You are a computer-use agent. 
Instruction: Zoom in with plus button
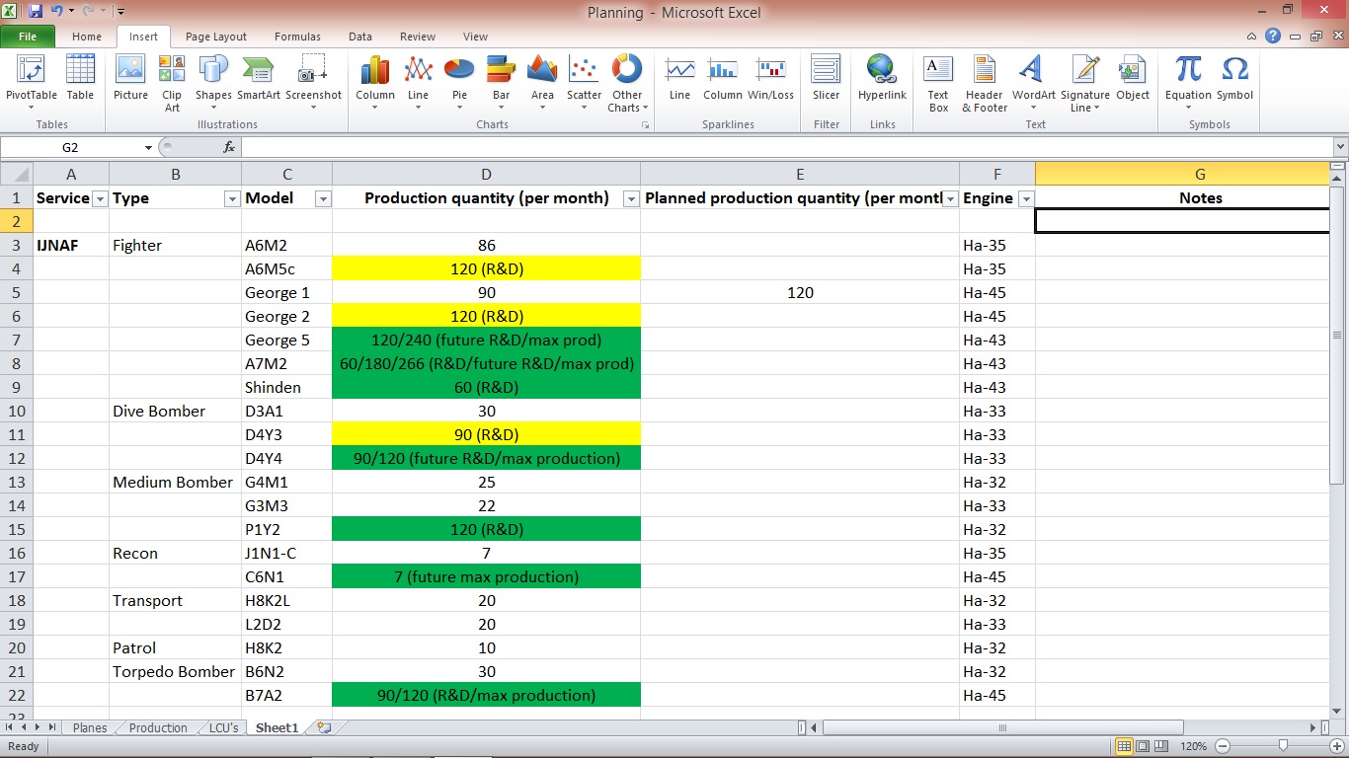coord(1336,746)
